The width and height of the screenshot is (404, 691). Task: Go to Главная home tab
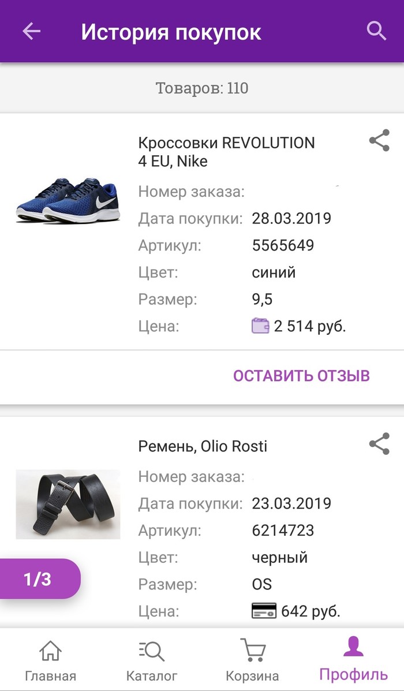coord(50,660)
